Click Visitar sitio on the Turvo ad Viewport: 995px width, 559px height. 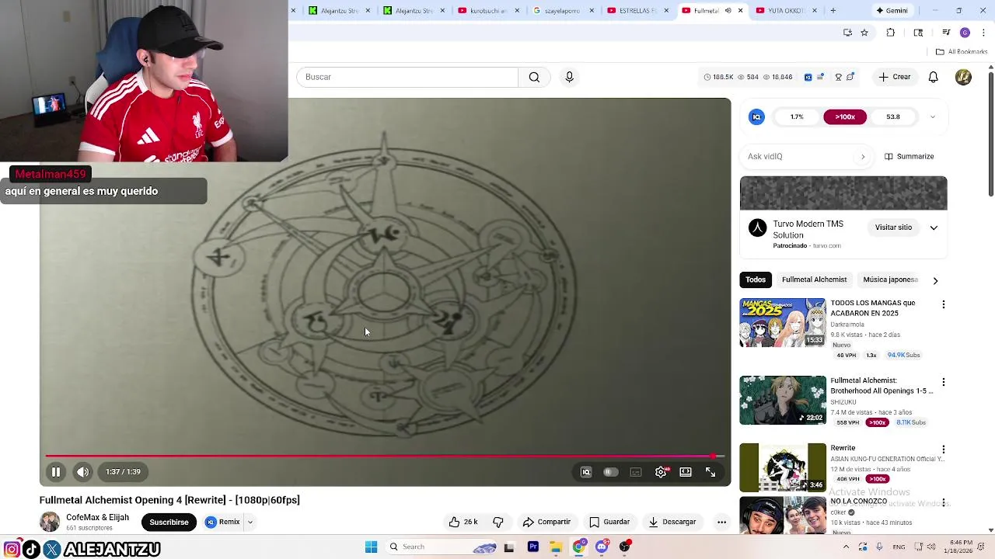click(x=893, y=227)
